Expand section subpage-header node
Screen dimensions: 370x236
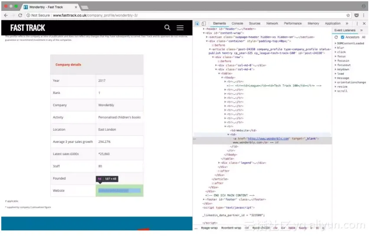(x=207, y=37)
